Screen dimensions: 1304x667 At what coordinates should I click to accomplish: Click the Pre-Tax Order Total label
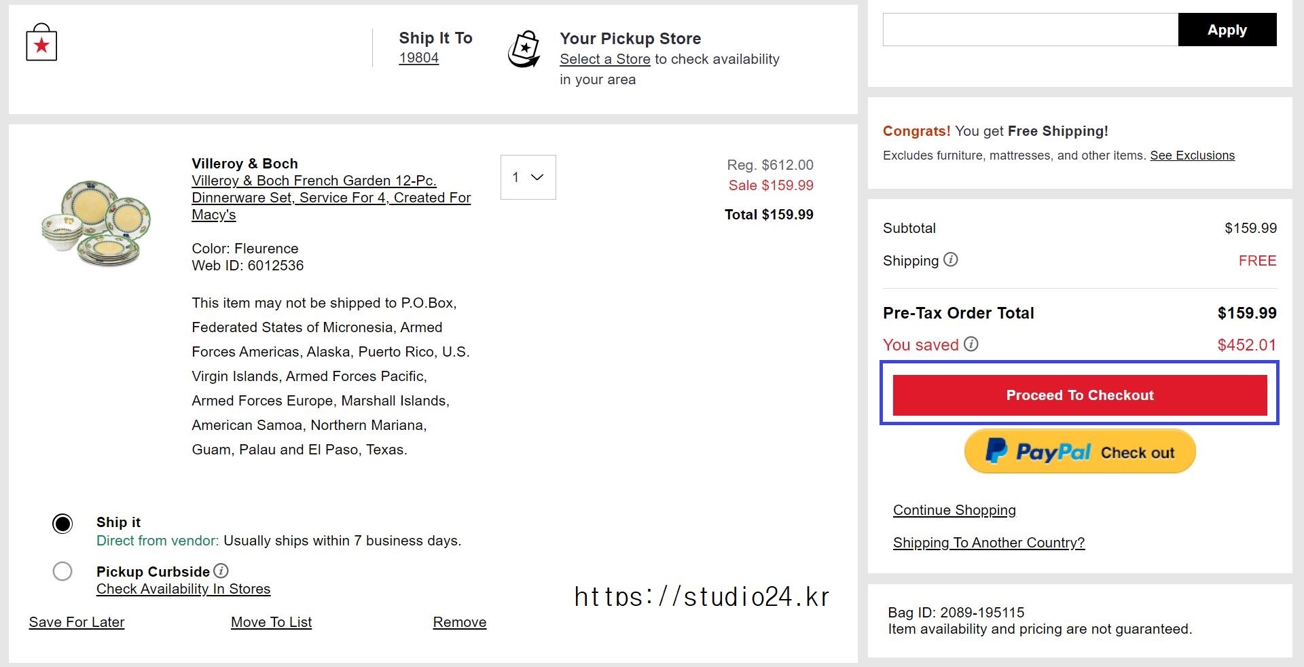coord(958,313)
